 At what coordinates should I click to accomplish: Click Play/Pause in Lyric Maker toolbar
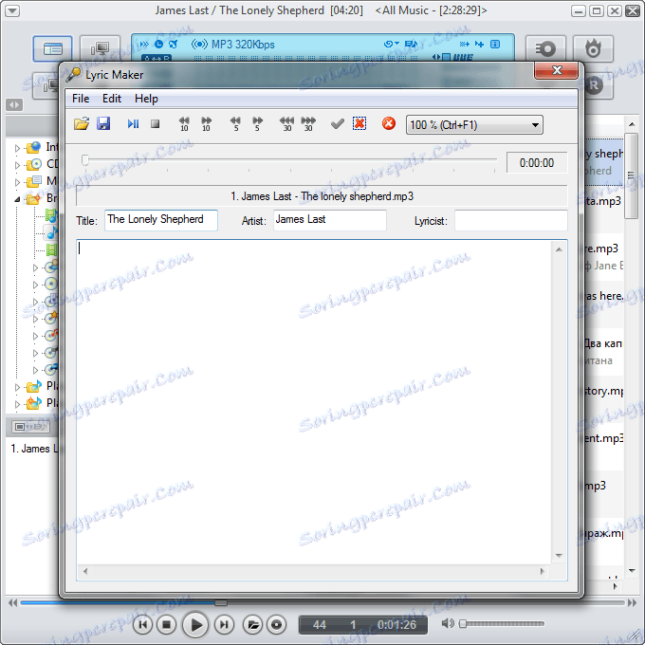point(133,123)
